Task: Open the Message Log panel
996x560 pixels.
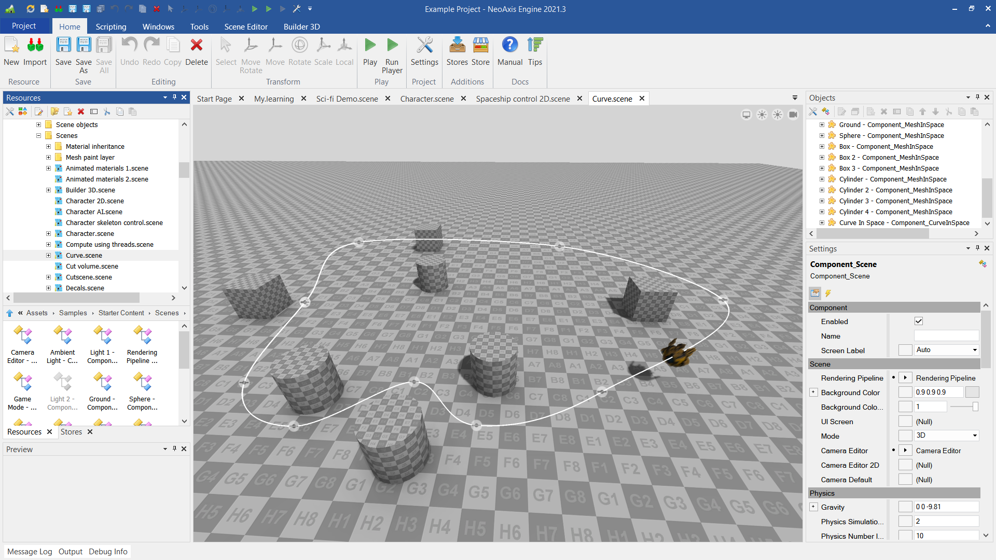Action: [30, 552]
